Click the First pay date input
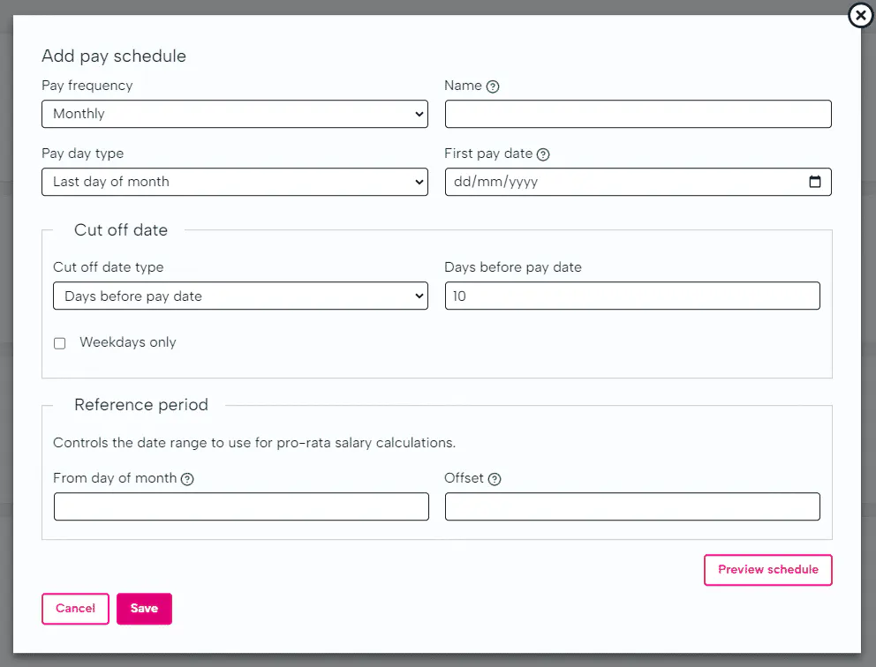This screenshot has width=876, height=667. pyautogui.click(x=618, y=182)
